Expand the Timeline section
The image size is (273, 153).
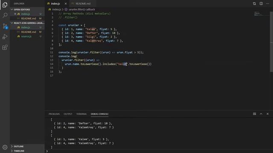tap(27, 151)
